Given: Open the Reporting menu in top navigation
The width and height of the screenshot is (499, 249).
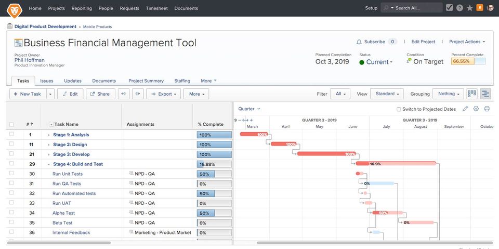Looking at the screenshot, I should tap(81, 8).
